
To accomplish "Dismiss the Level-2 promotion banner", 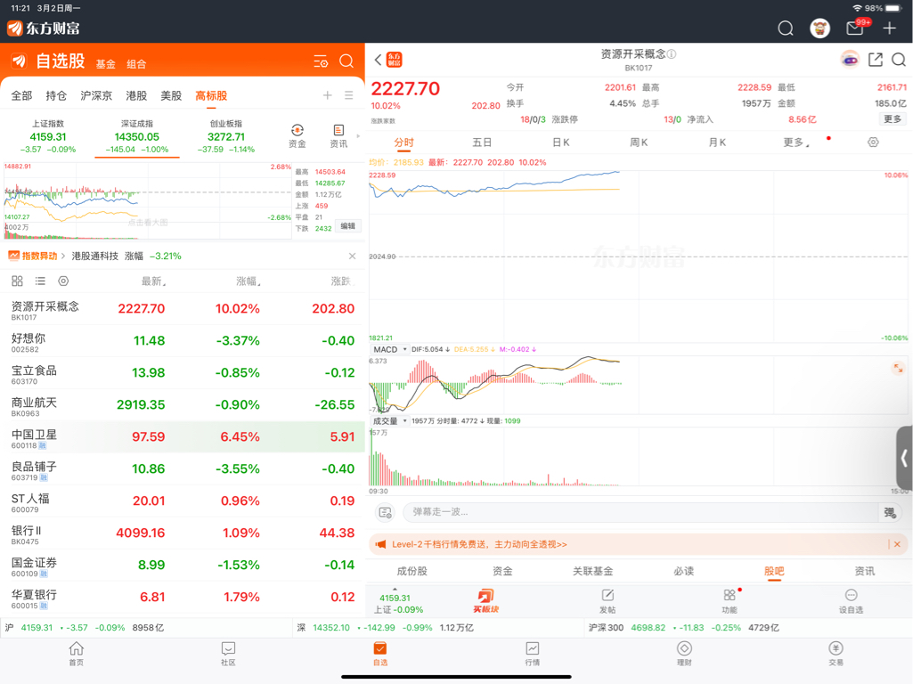I will tap(897, 544).
